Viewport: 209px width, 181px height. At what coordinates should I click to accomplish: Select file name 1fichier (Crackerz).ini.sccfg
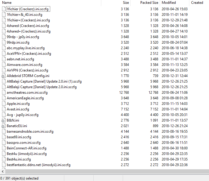pos(28,9)
